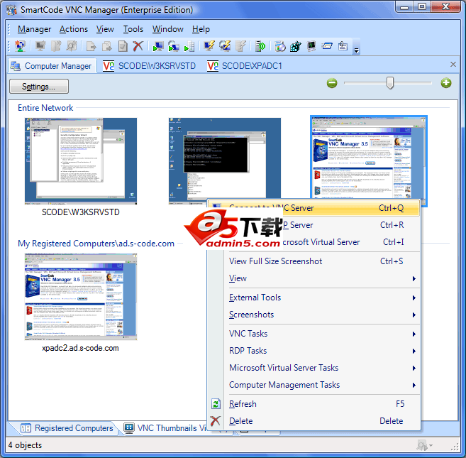Viewport: 466px width, 458px height.
Task: Choose Microsoft Virtual Server Ctrl+I entry
Action: coord(314,242)
